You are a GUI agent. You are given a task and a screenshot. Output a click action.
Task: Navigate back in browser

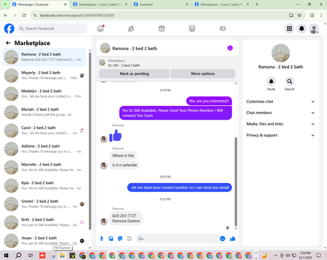tap(6, 15)
